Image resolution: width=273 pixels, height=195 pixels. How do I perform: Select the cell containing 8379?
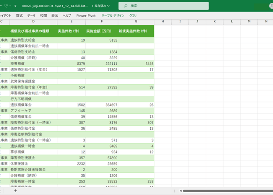(71, 64)
